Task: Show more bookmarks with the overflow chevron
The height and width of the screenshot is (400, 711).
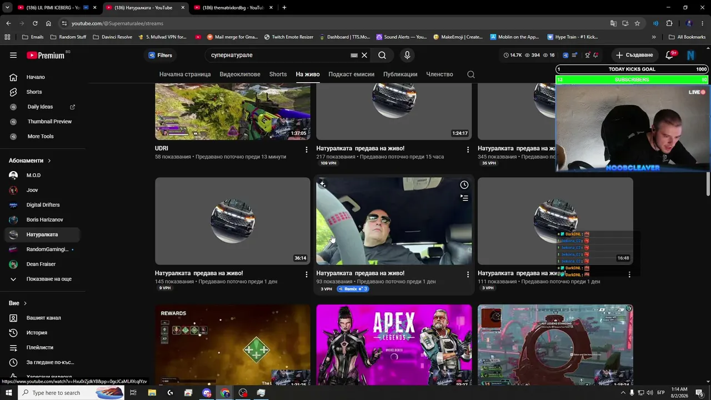Action: [654, 37]
